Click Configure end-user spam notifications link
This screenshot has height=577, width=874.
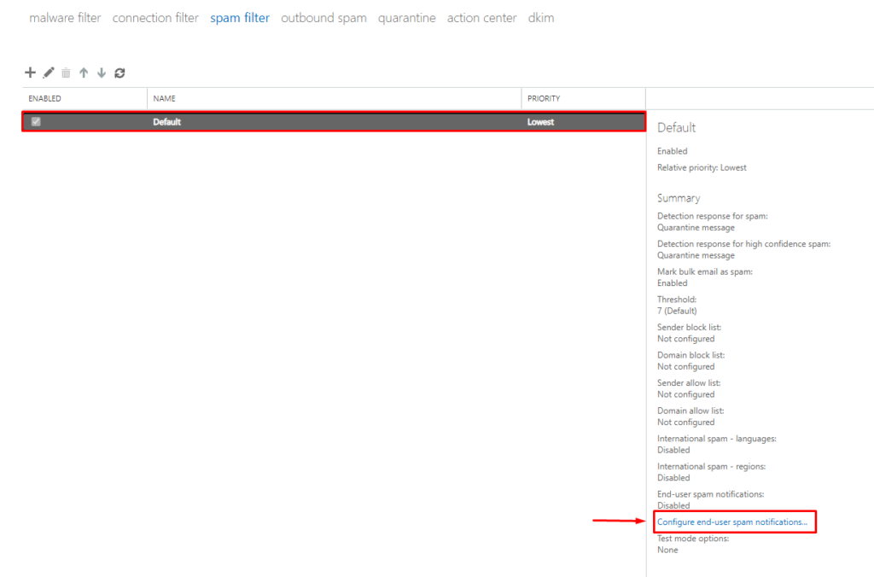pos(731,522)
